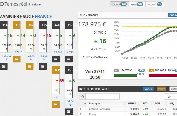177x116 pixels.
Task: Open chart icon on the N.Clients card
Action: click(56, 104)
